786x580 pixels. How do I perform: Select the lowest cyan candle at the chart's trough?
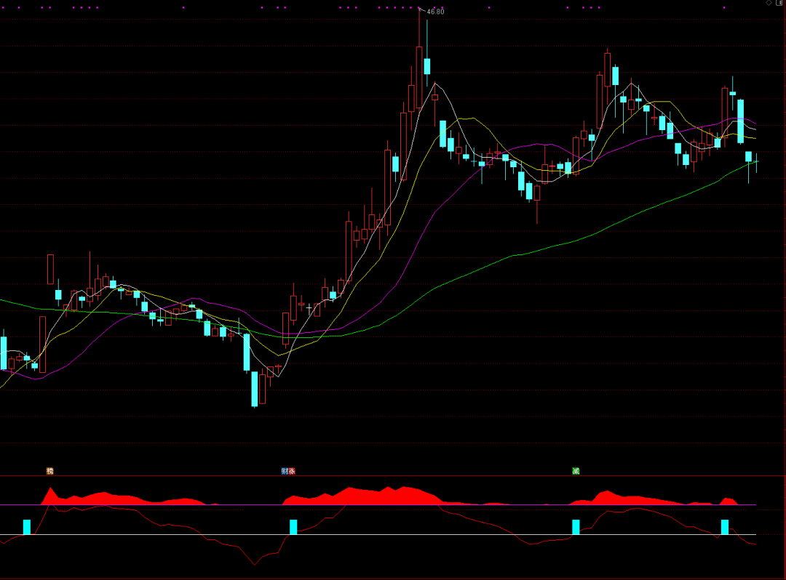point(255,389)
